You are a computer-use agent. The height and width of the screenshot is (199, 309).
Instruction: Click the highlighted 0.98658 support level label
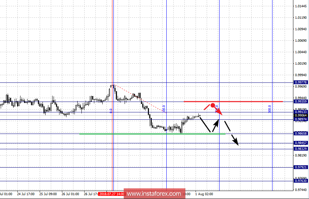coord(301,133)
